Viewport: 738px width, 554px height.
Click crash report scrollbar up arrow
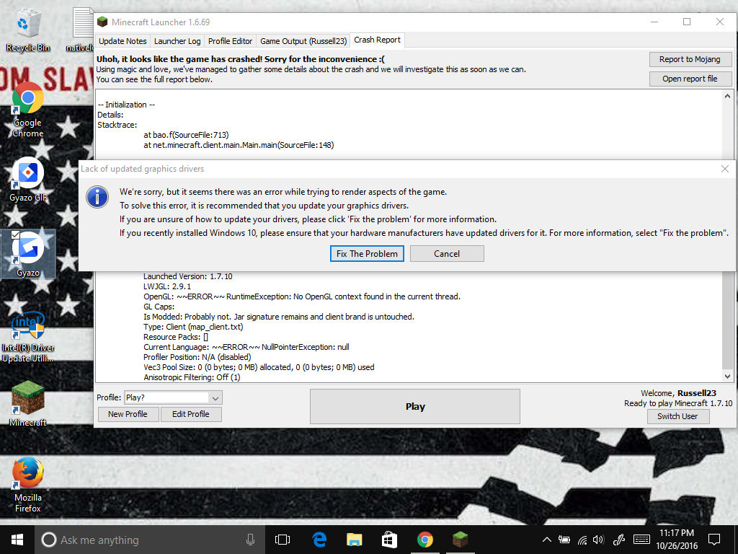pyautogui.click(x=728, y=96)
